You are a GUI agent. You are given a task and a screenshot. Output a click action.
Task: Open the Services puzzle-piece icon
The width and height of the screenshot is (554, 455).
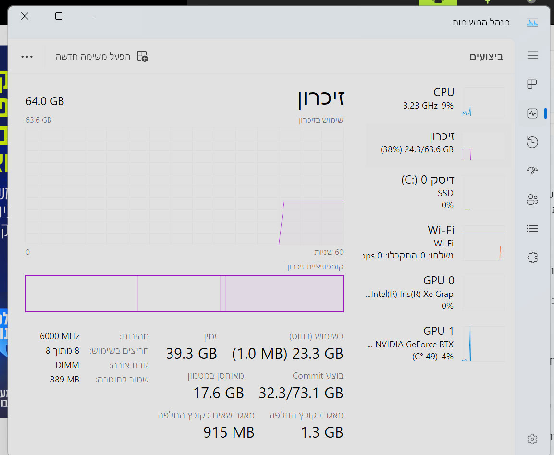coord(532,258)
